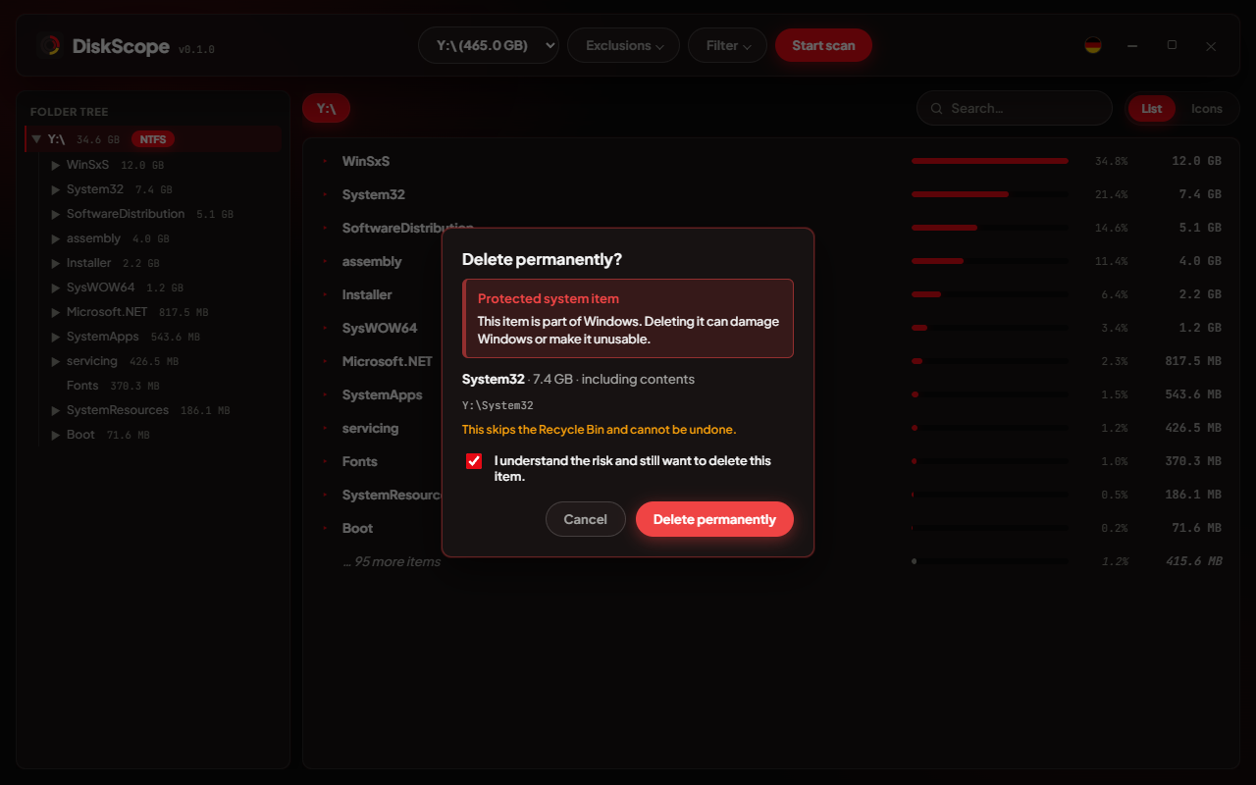The width and height of the screenshot is (1256, 785).
Task: Select WinSxS row in the file list
Action: coord(771,161)
